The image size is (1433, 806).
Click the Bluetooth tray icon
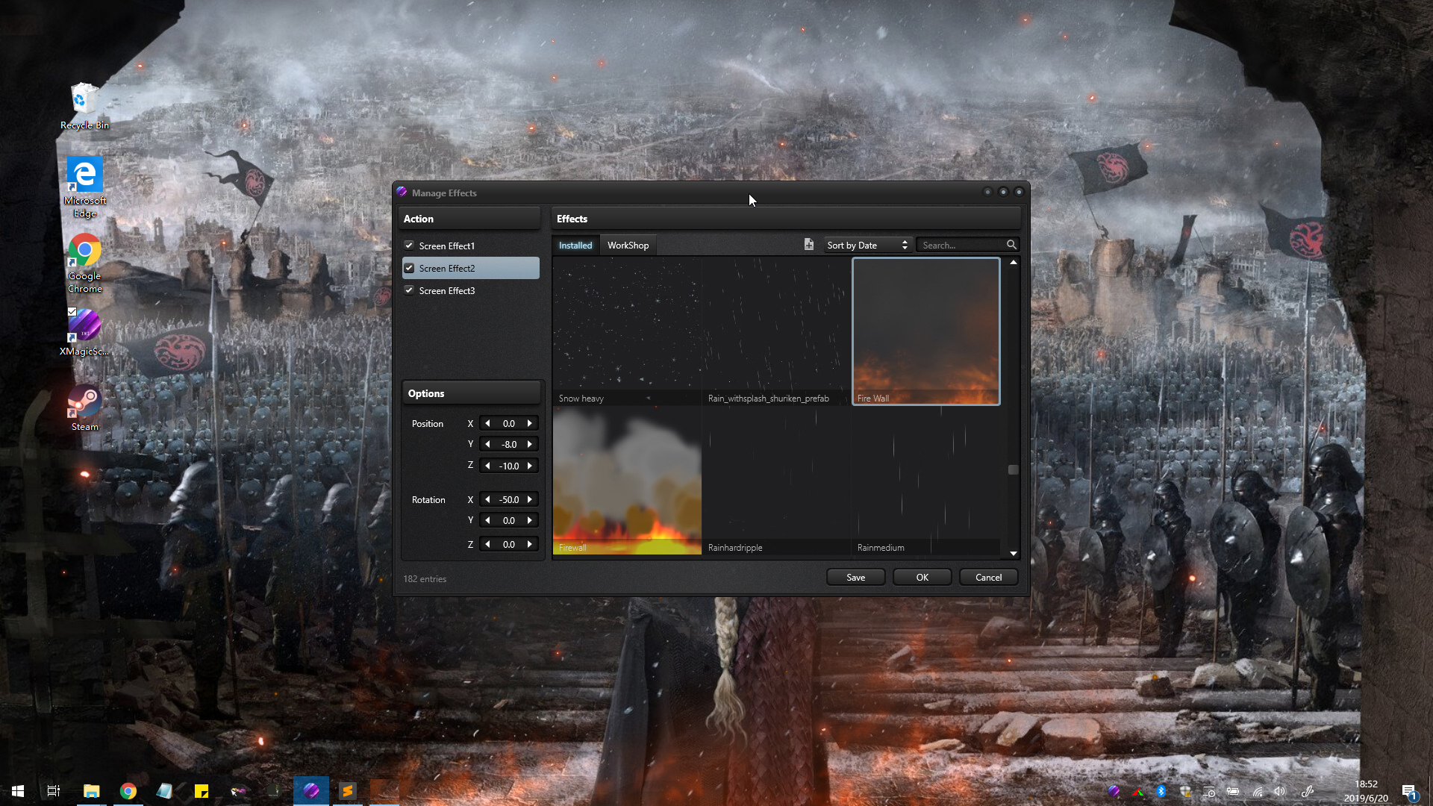point(1161,791)
